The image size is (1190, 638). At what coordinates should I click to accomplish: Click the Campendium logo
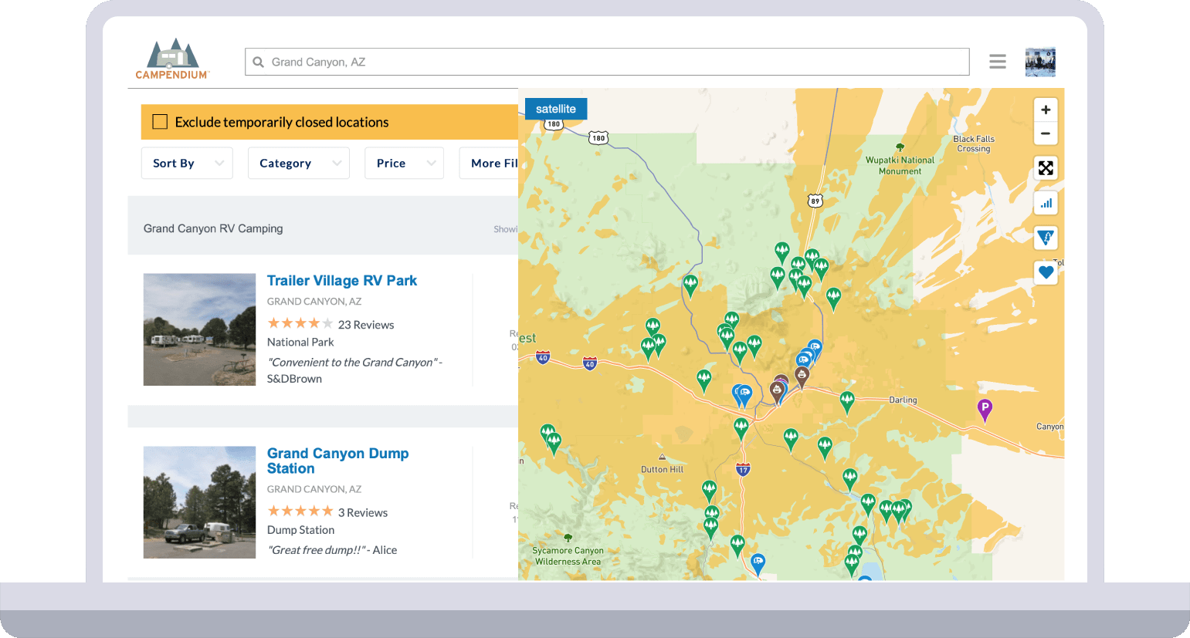(172, 59)
